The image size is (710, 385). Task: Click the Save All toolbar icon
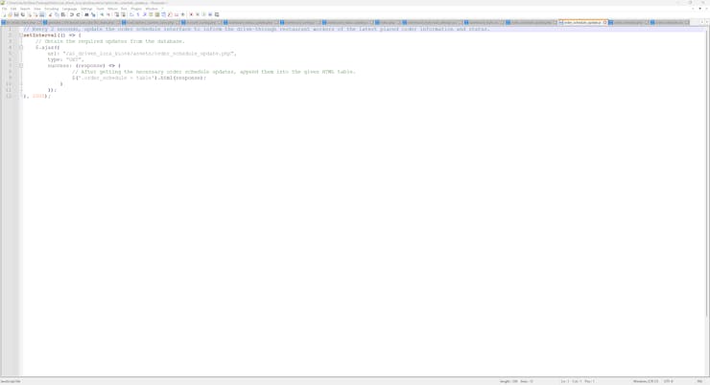(x=22, y=14)
